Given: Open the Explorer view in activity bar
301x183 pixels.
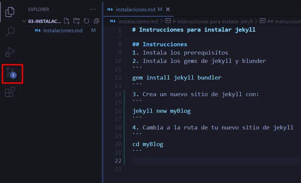Looking at the screenshot, I should pyautogui.click(x=10, y=12).
